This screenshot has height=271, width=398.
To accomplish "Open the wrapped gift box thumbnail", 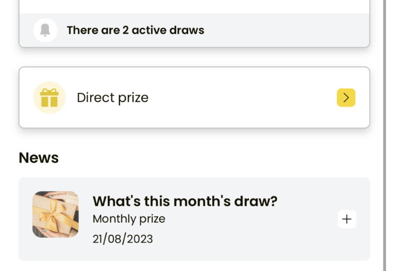I will (55, 214).
